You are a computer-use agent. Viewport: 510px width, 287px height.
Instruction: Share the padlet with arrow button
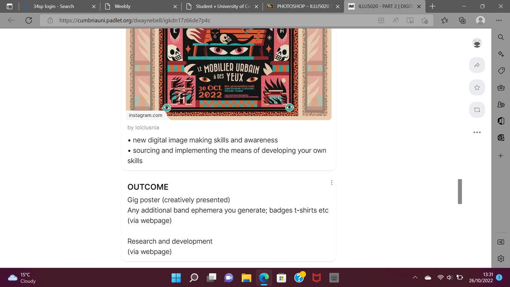click(477, 65)
